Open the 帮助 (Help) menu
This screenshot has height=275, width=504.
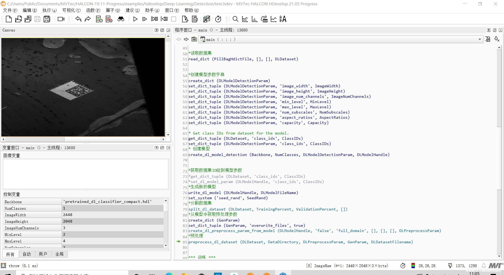(x=192, y=10)
